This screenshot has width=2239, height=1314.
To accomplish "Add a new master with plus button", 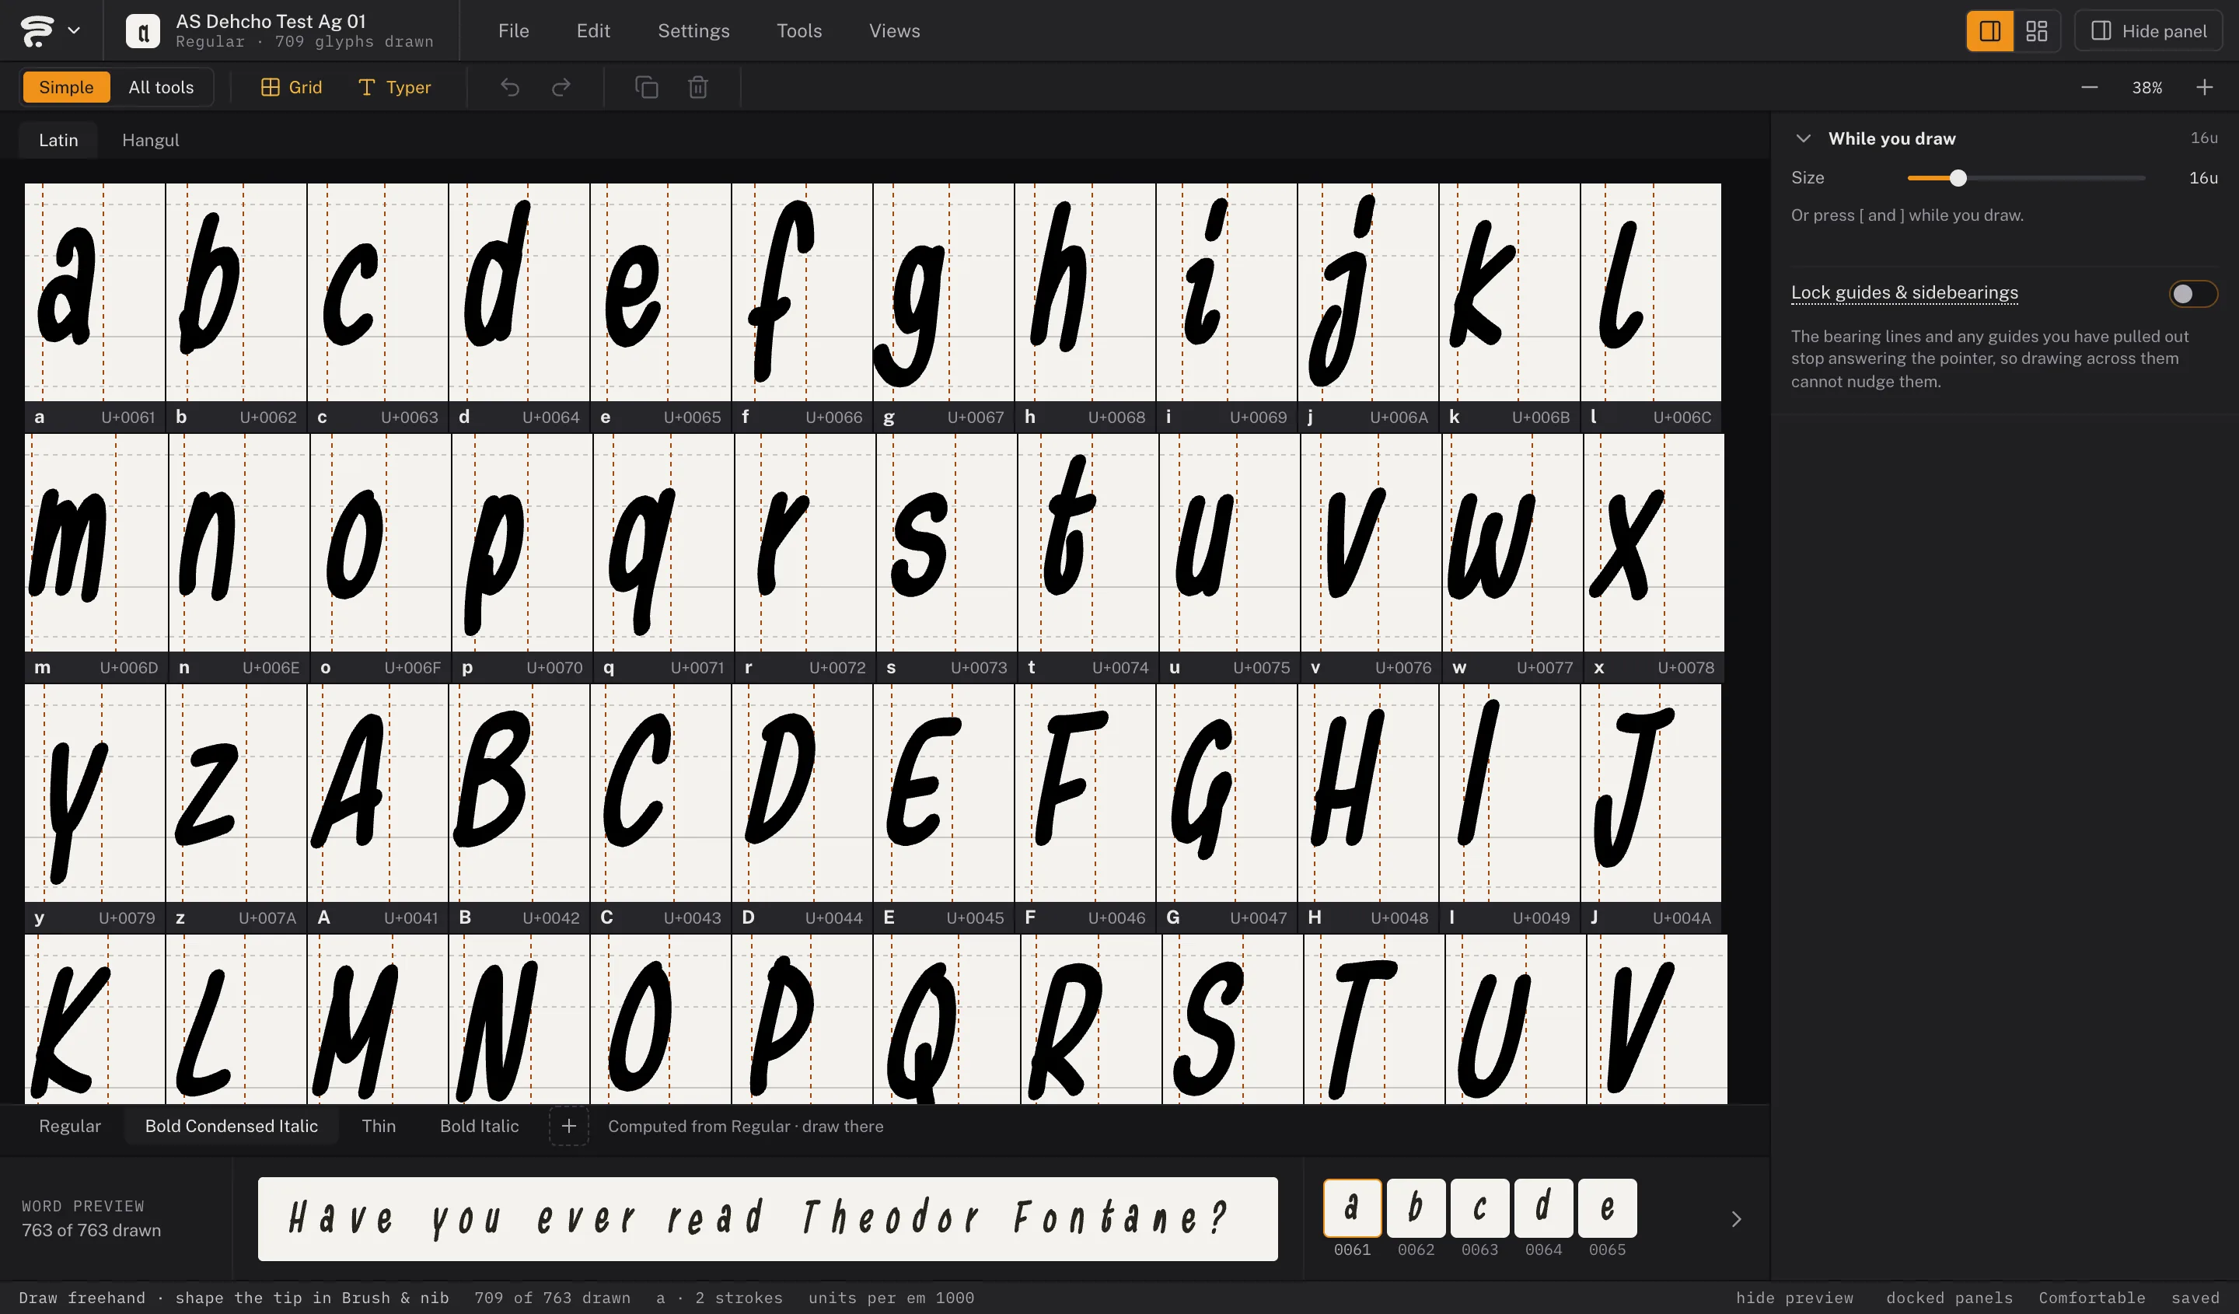I will point(568,1126).
